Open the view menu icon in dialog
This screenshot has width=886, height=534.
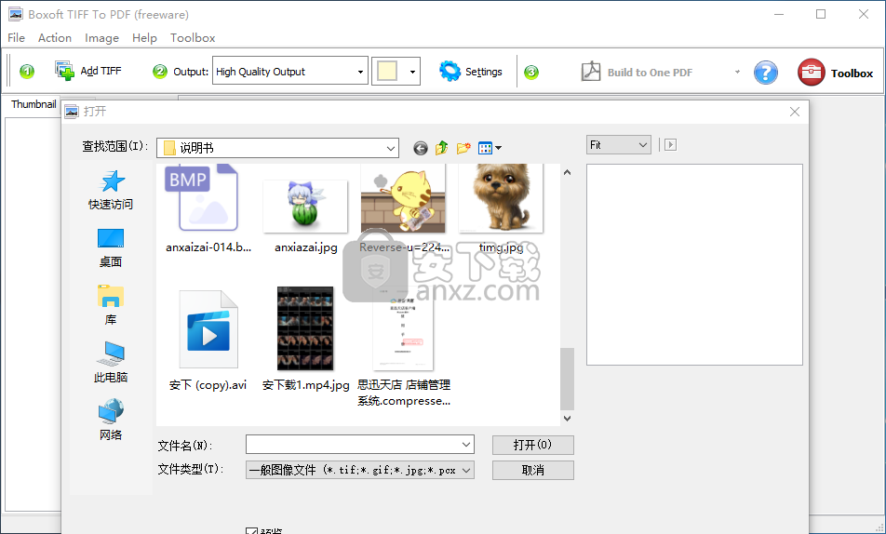490,148
